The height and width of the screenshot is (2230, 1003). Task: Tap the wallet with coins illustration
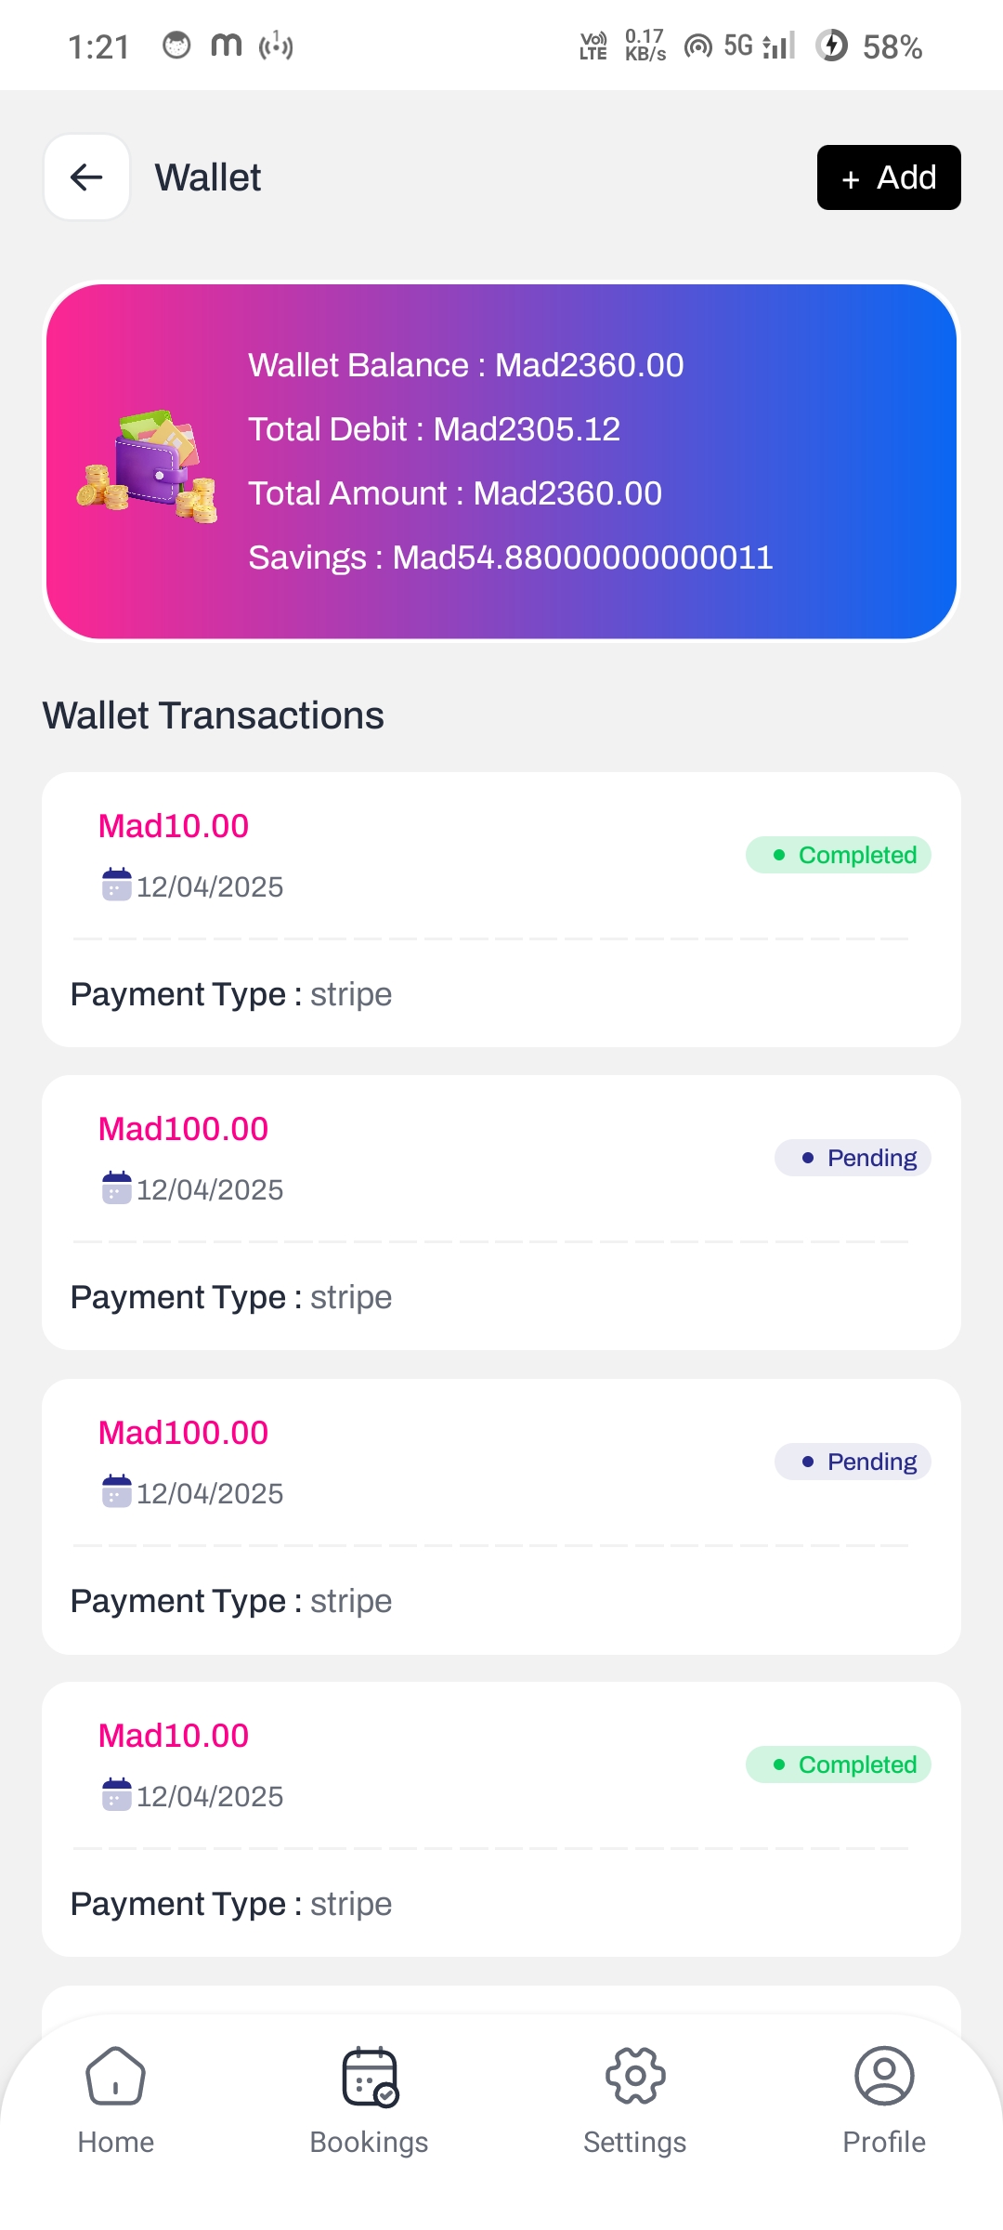click(x=148, y=466)
